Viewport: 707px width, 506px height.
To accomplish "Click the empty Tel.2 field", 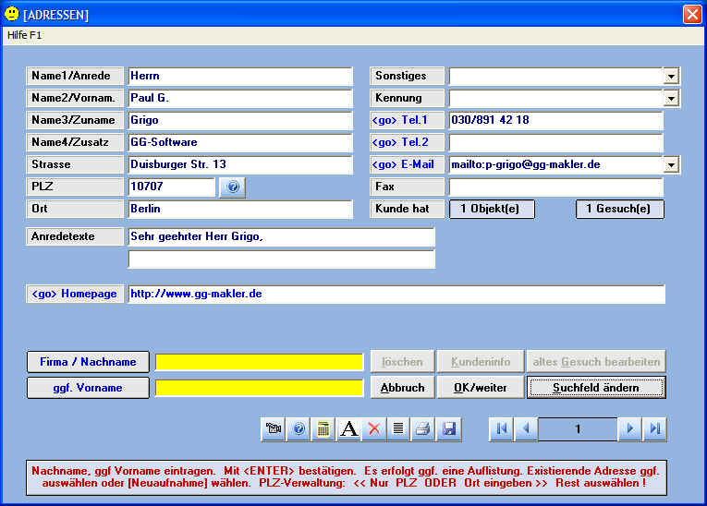I will (x=556, y=142).
